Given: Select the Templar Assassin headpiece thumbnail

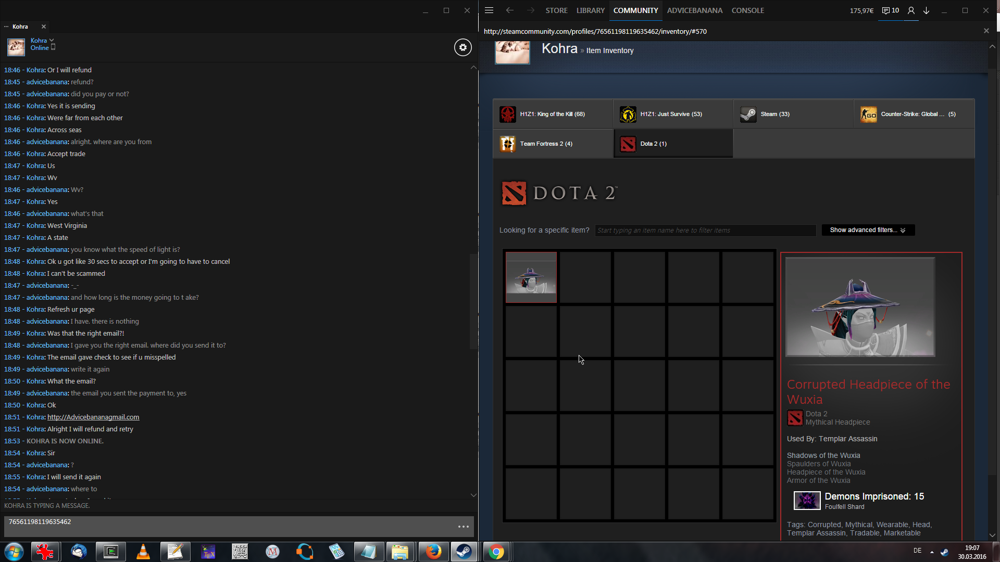Looking at the screenshot, I should pyautogui.click(x=531, y=277).
